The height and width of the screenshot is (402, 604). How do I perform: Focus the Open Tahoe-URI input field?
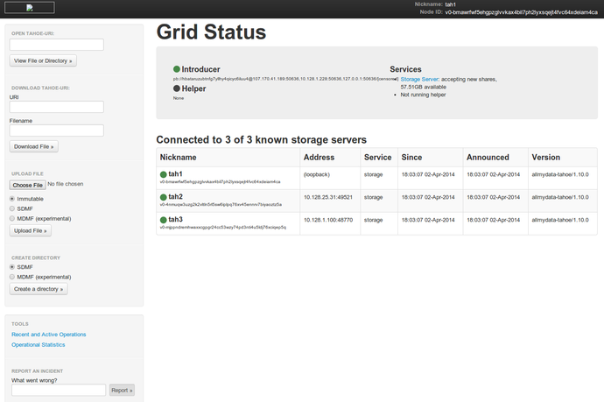[x=57, y=45]
